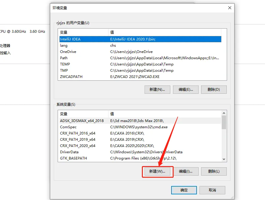Click the 值 column header in system variables

(165, 114)
